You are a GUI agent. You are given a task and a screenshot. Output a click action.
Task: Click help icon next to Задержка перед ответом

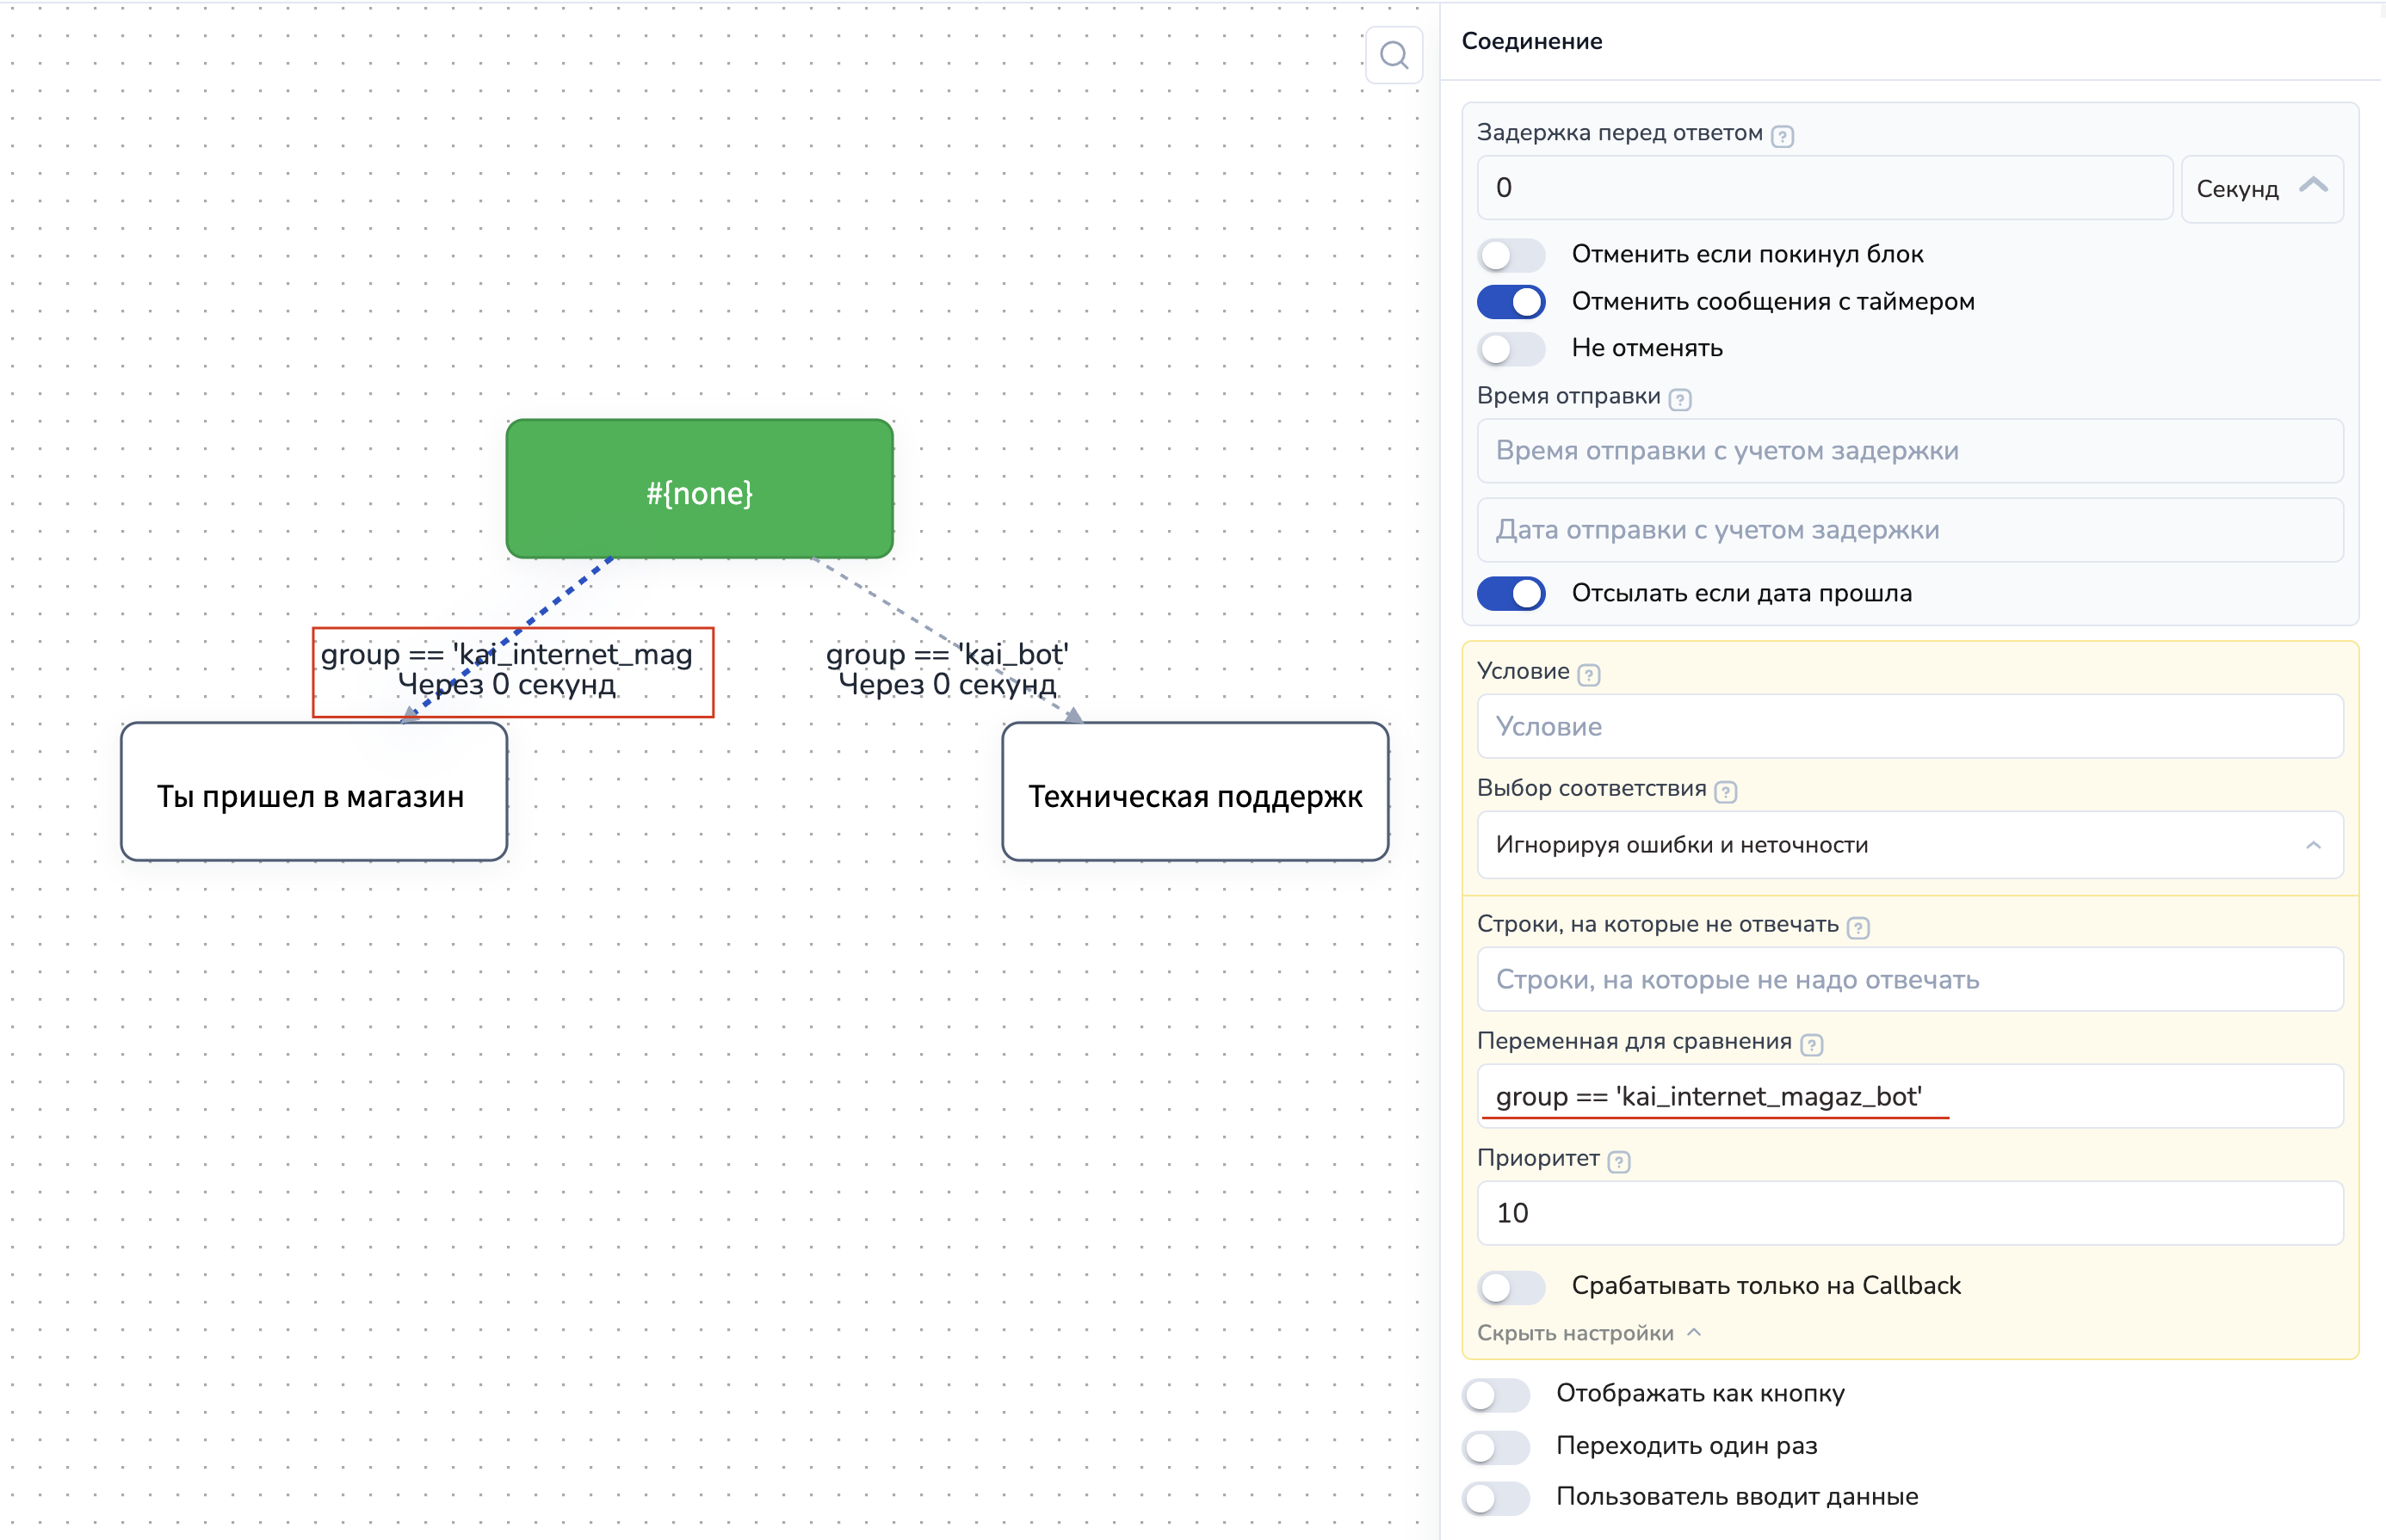(x=1782, y=136)
